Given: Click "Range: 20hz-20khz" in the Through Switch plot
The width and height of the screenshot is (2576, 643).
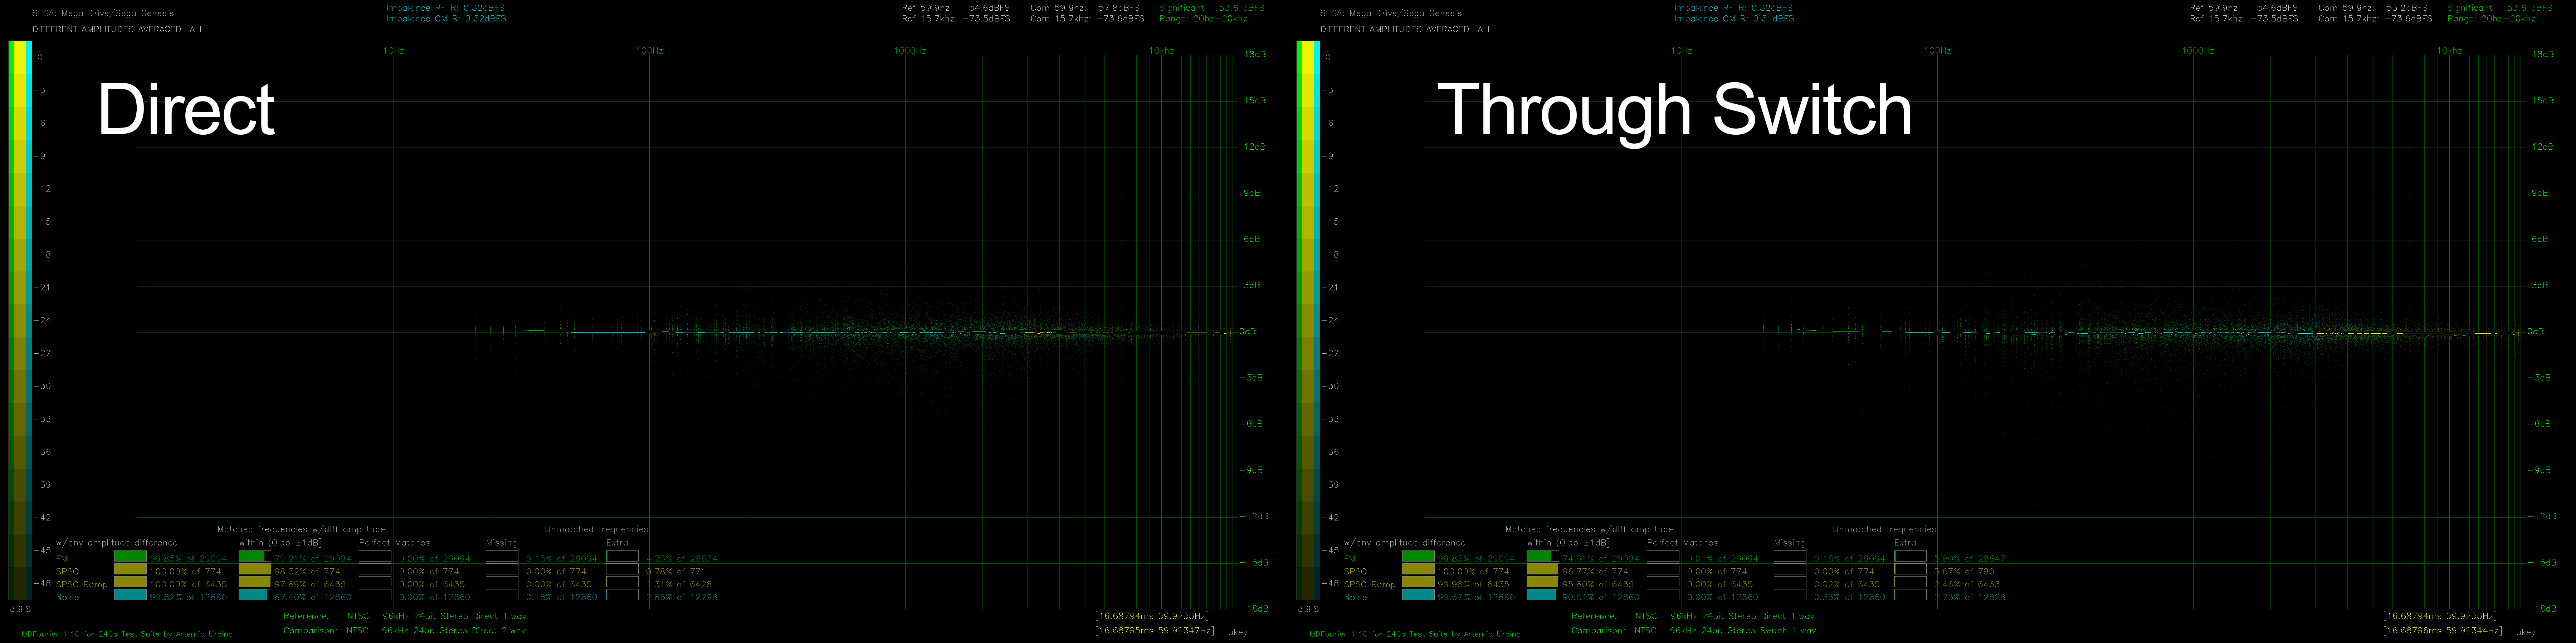Looking at the screenshot, I should pyautogui.click(x=2491, y=19).
